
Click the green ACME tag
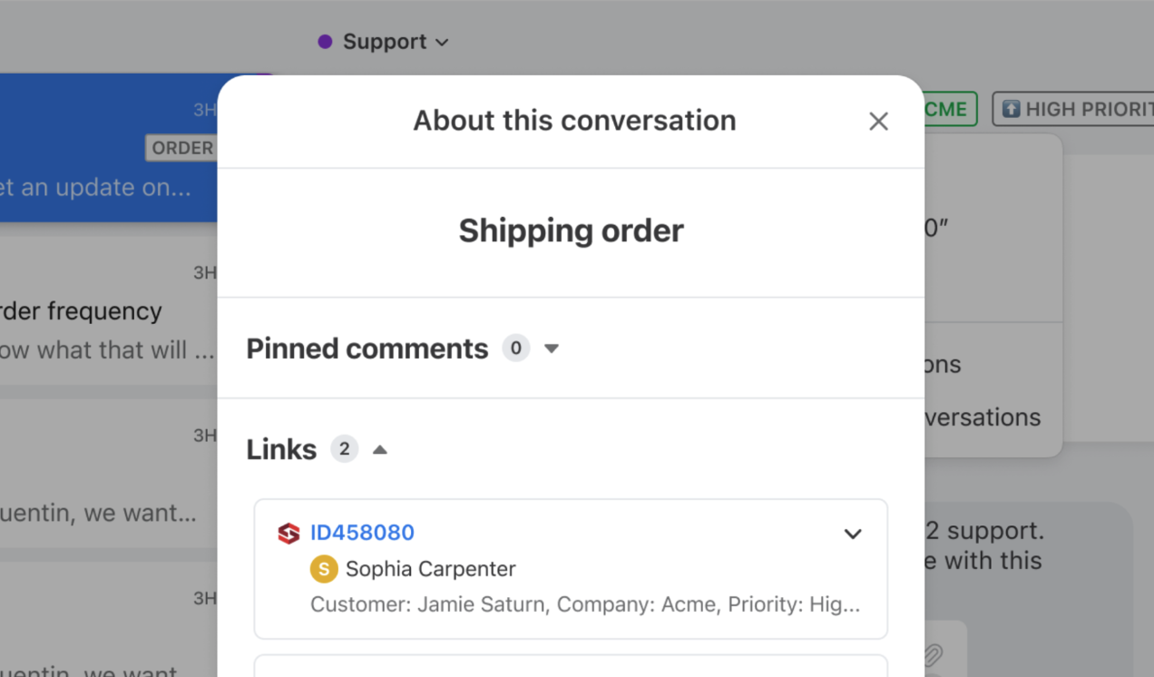click(x=949, y=109)
